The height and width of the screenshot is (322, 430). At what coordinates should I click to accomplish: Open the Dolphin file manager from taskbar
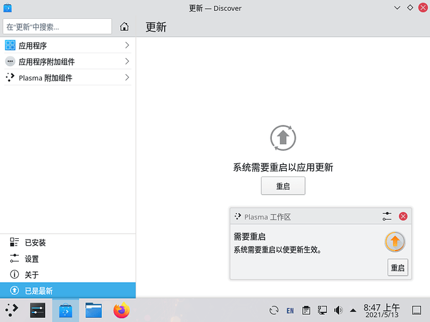(94, 310)
